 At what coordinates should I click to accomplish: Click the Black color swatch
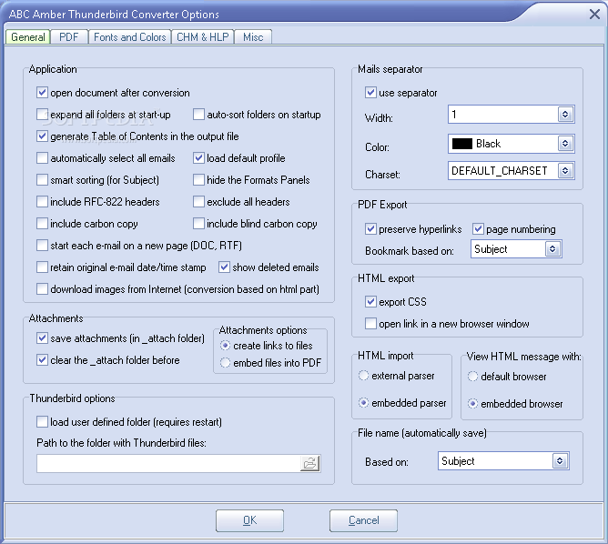pos(462,144)
